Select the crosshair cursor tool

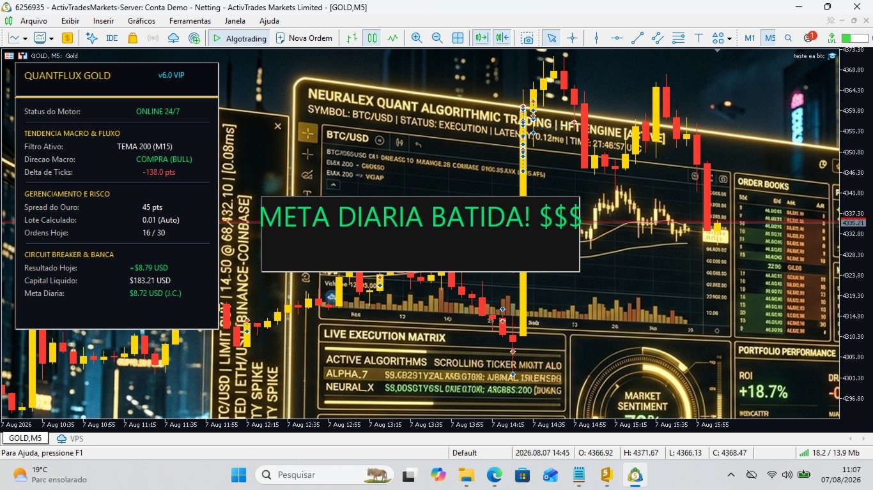(x=572, y=38)
